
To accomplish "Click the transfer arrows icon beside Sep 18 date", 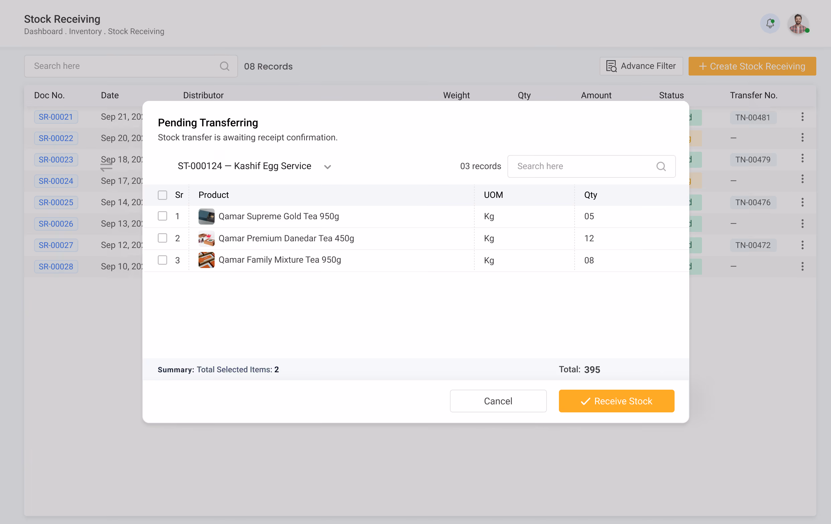I will [x=106, y=167].
